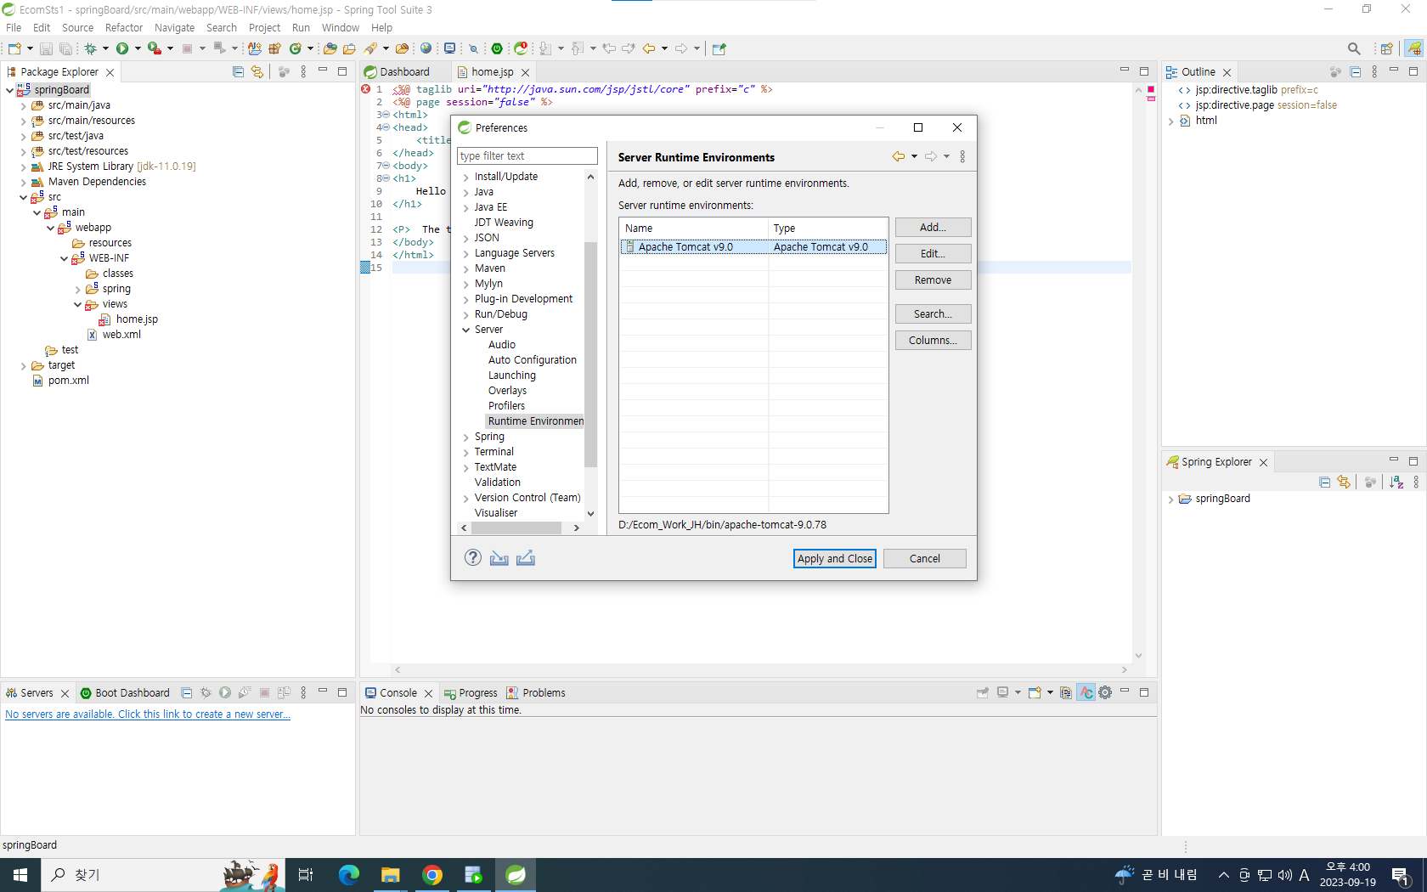Click Apply and Close
The height and width of the screenshot is (892, 1427).
coord(835,558)
